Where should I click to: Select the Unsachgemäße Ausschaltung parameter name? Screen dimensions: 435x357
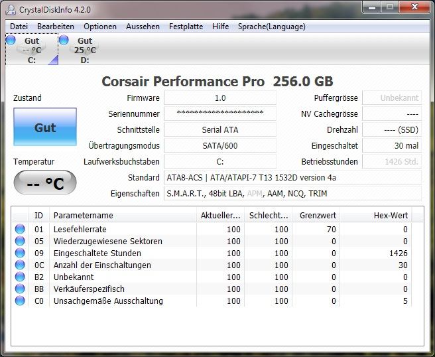tap(108, 301)
